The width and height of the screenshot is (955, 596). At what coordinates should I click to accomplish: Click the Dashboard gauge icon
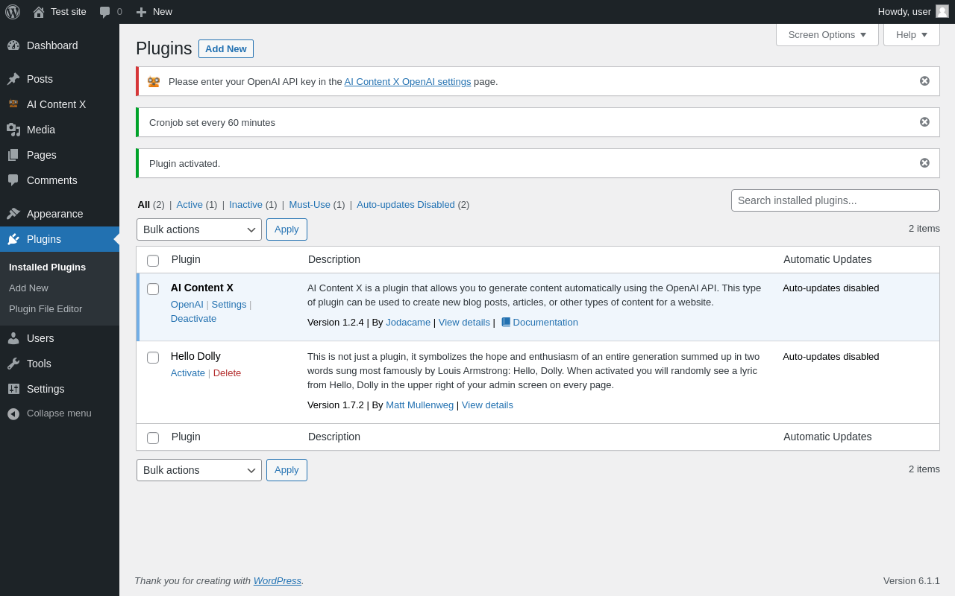[x=13, y=45]
